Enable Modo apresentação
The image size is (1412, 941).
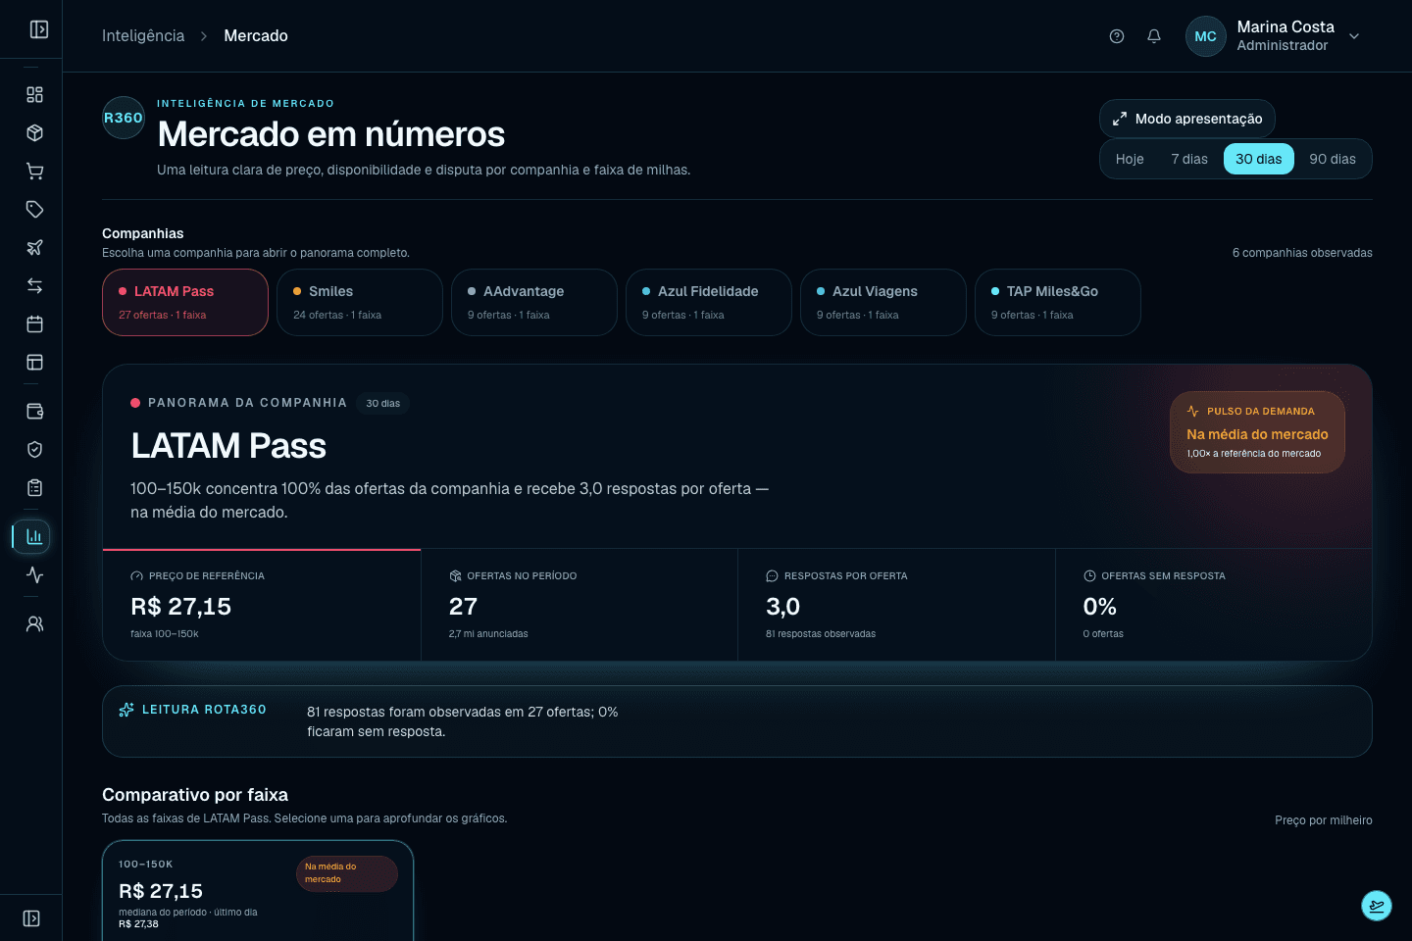tap(1187, 119)
